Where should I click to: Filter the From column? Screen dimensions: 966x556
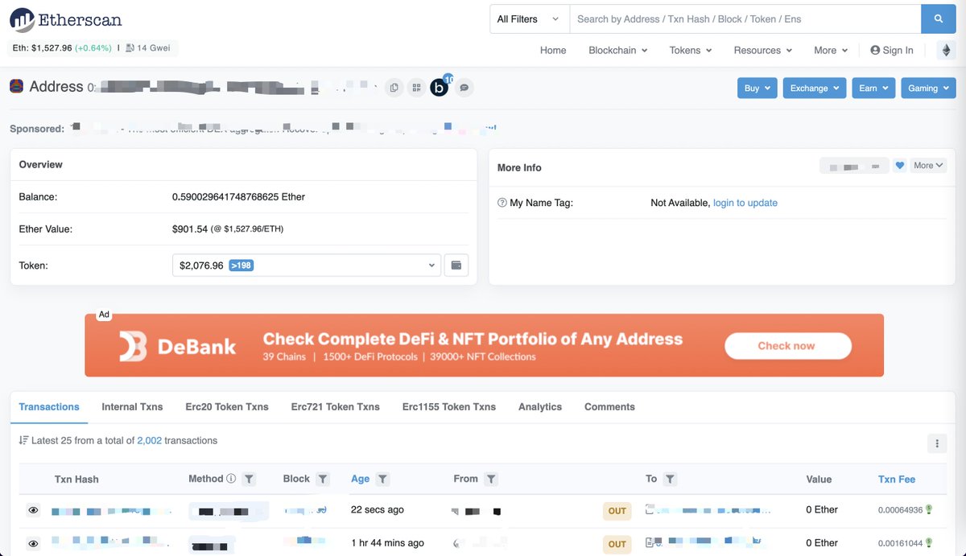coord(491,479)
